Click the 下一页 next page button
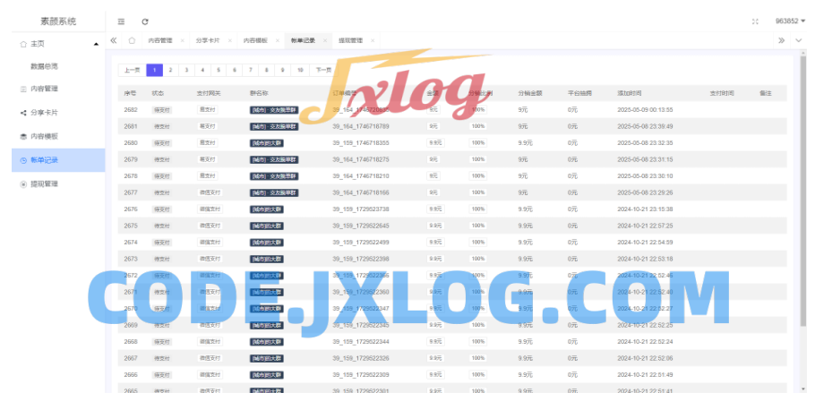815x401 pixels. 323,70
